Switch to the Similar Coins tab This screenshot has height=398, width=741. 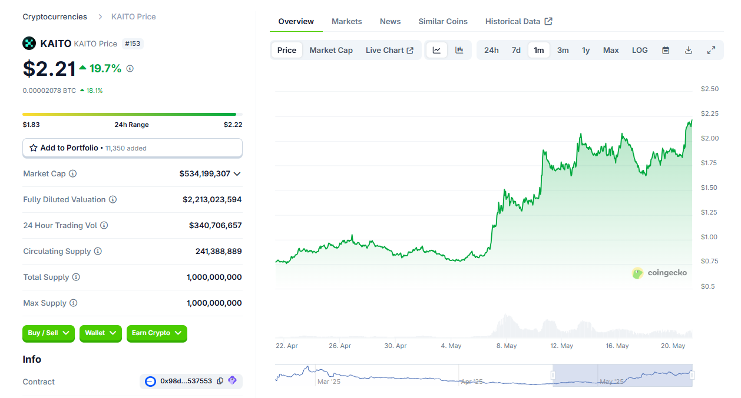pos(443,21)
